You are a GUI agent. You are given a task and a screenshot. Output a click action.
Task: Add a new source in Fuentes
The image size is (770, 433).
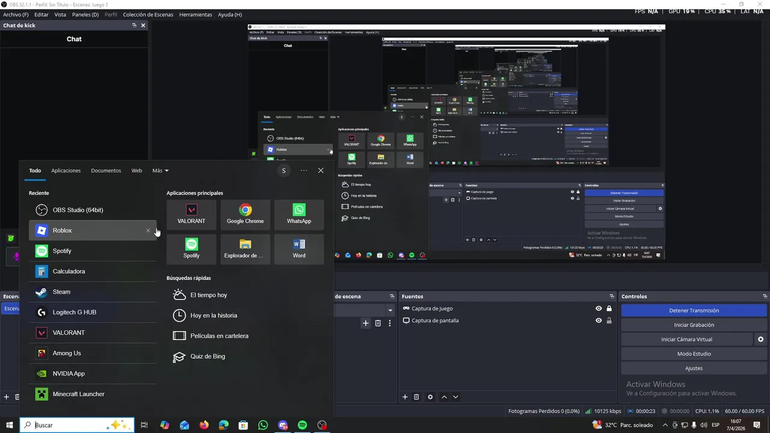coord(405,397)
